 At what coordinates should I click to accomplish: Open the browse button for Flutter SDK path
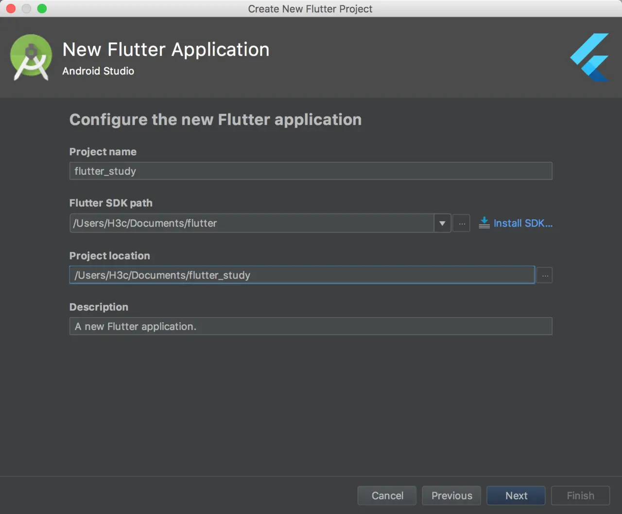tap(462, 223)
